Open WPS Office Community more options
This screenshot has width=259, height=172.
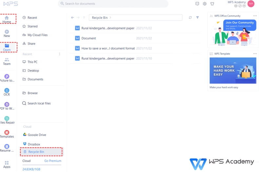tap(255, 16)
